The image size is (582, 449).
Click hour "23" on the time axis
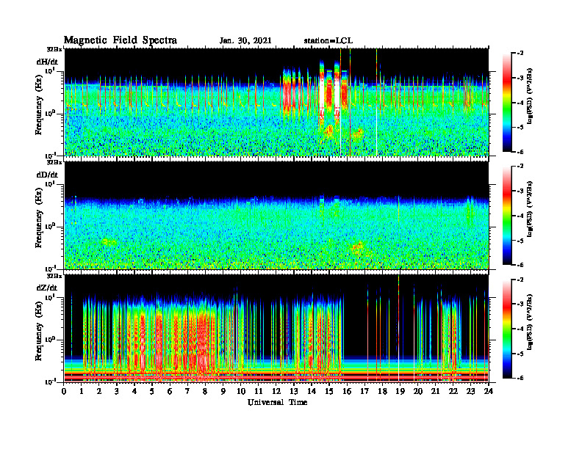[x=471, y=391]
